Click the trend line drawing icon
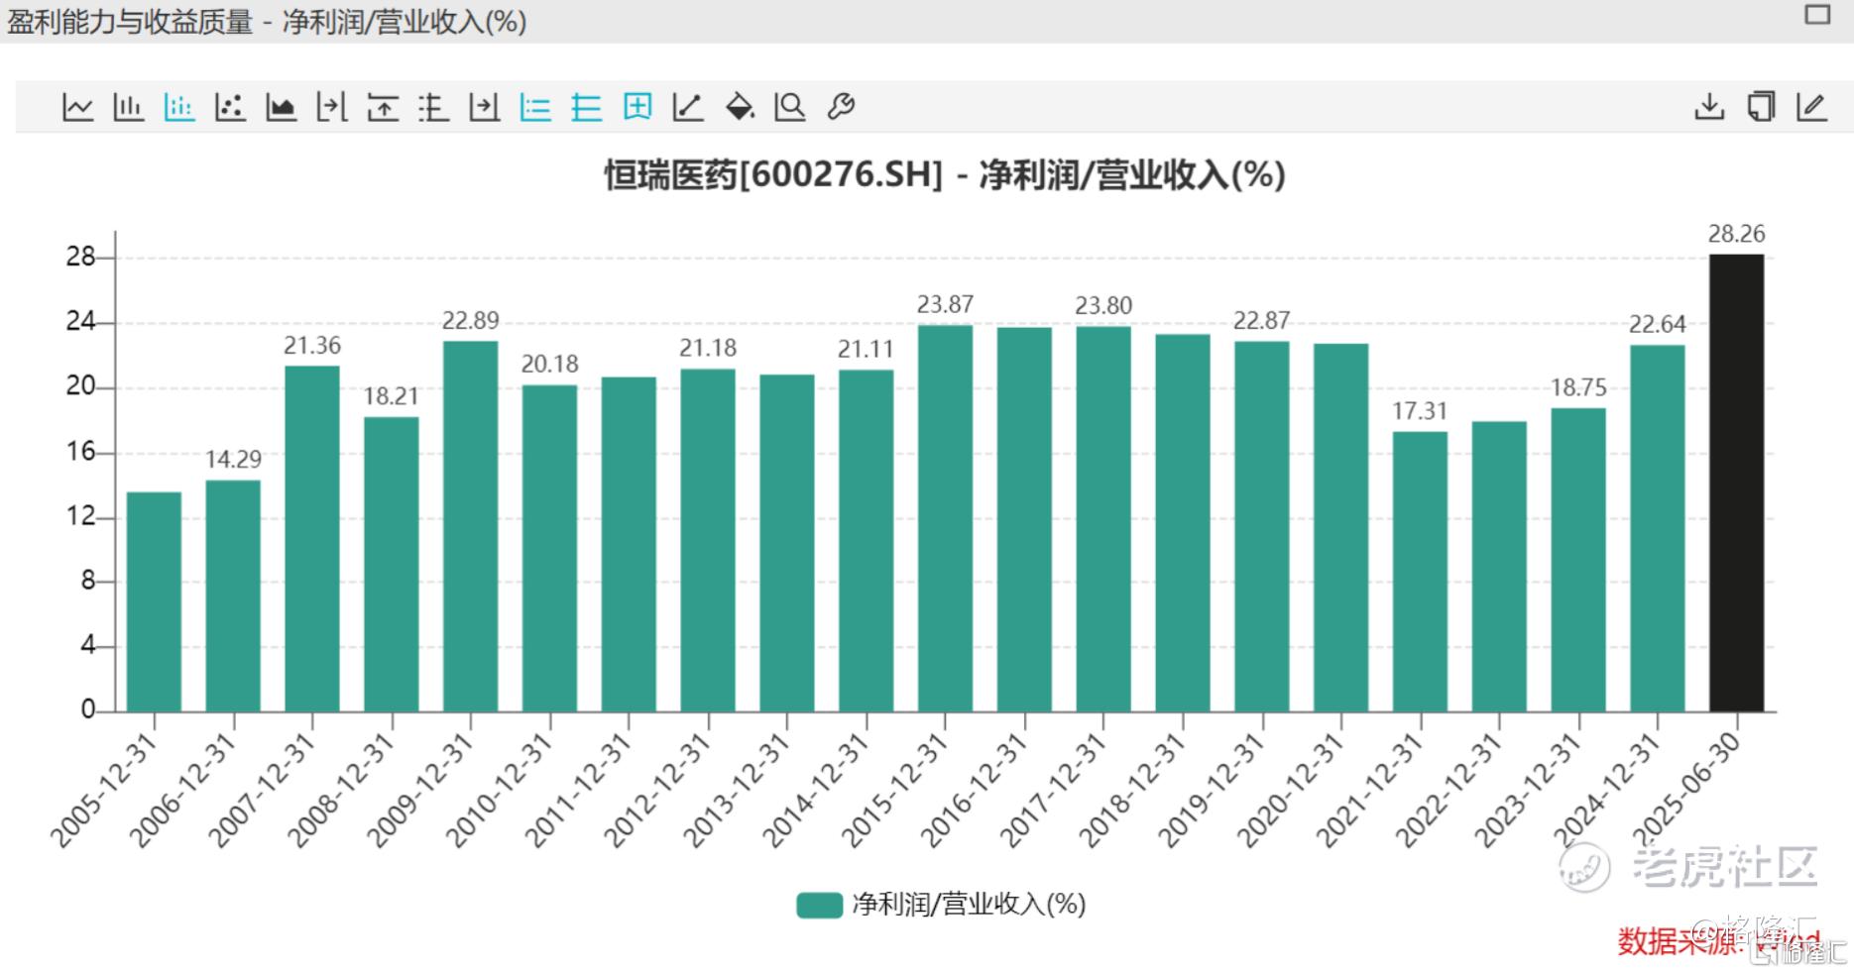 click(688, 106)
